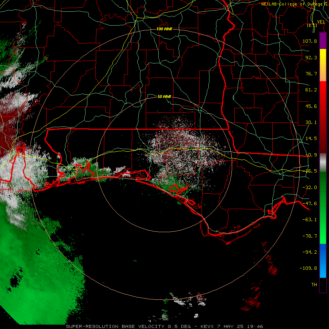This screenshot has height=329, width=329.
Task: Click the -94.2 velocity scale value
Action: tap(310, 252)
